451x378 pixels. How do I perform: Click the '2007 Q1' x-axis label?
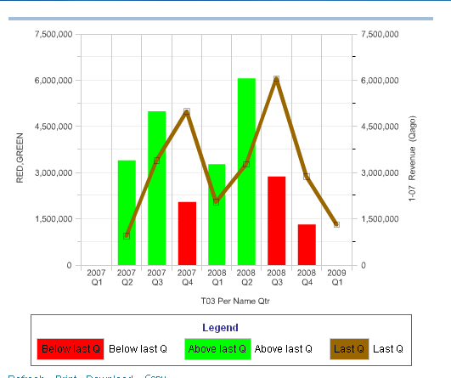[96, 277]
